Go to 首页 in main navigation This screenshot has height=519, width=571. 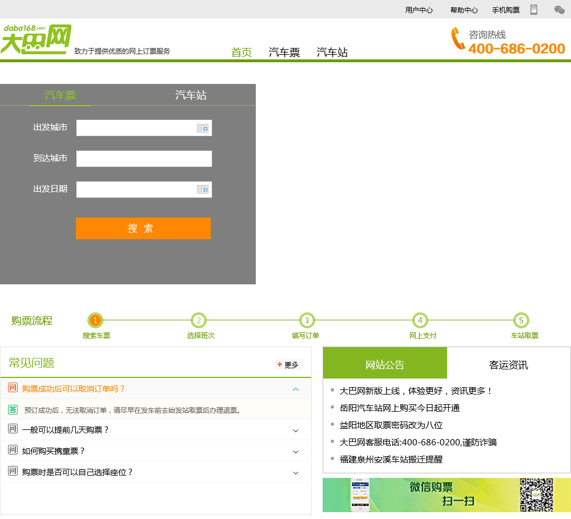point(242,52)
